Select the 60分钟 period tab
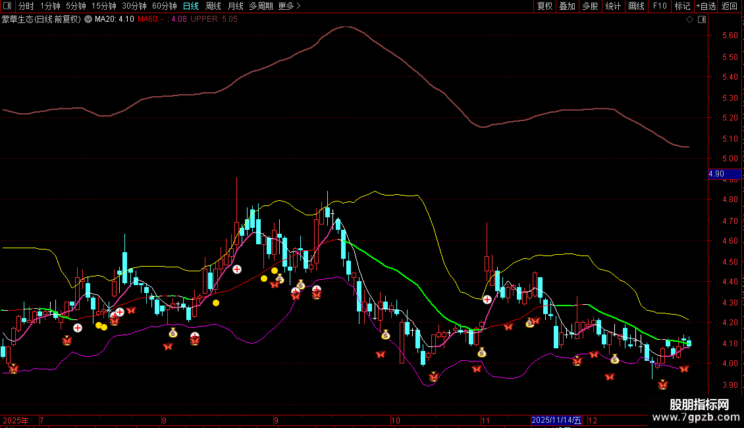Viewport: 744px width, 428px height. coord(165,6)
